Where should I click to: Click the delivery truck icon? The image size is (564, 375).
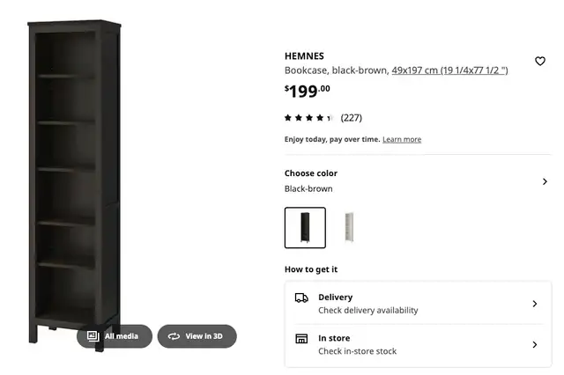point(301,298)
